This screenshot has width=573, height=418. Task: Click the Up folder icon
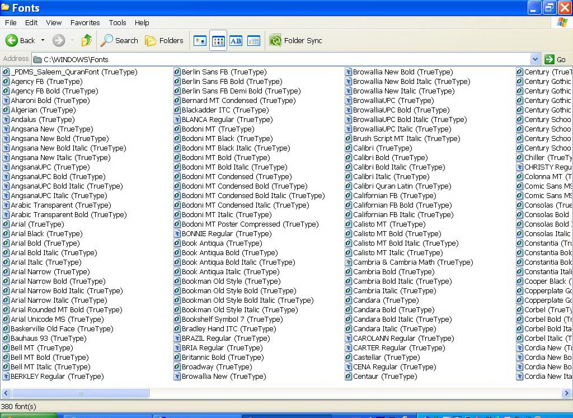[87, 40]
